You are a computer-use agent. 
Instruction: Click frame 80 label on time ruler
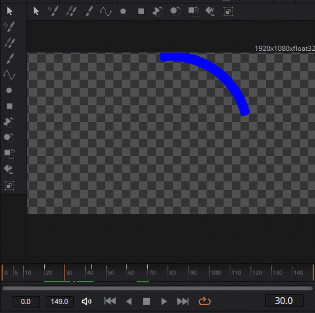[172, 273]
